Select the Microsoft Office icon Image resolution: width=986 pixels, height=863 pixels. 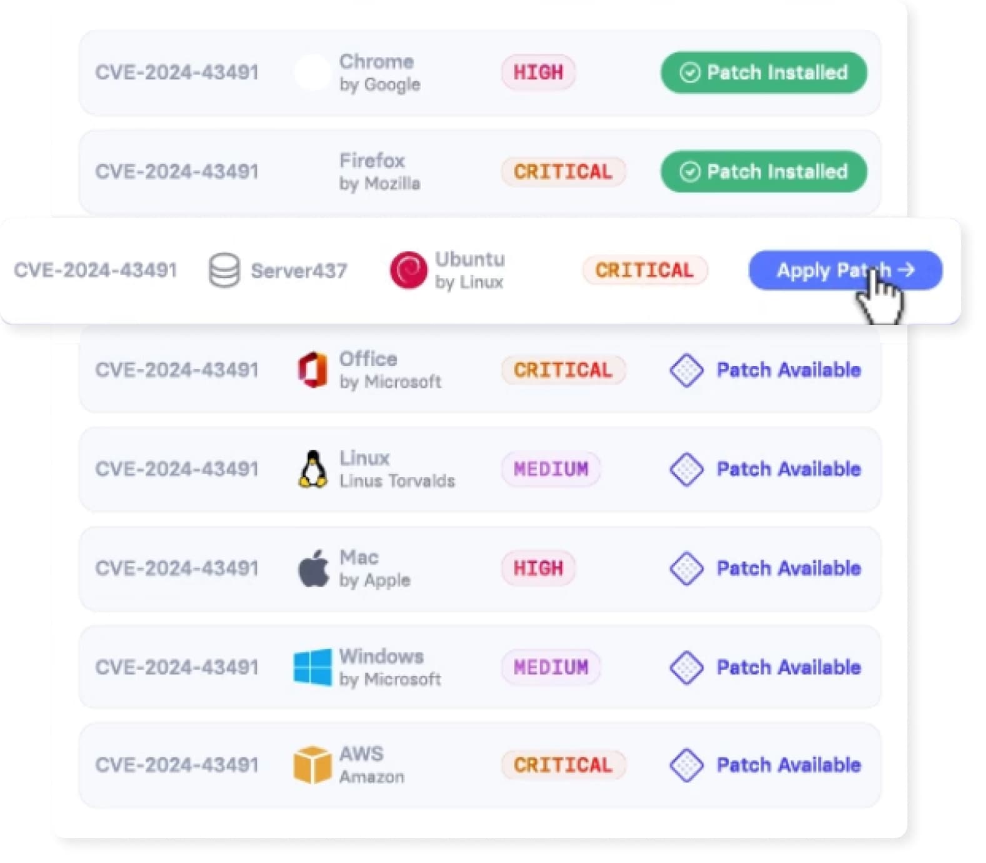(x=312, y=370)
